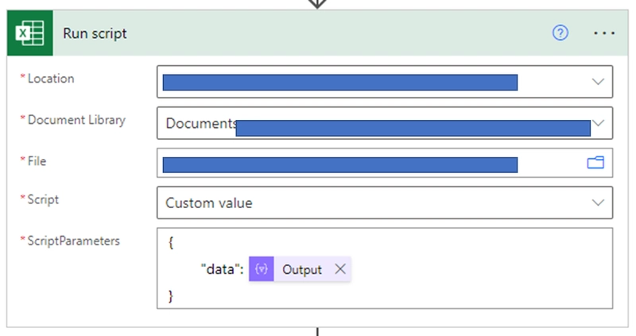Select the Output dynamic content token label
Image resolution: width=636 pixels, height=336 pixels.
click(302, 269)
